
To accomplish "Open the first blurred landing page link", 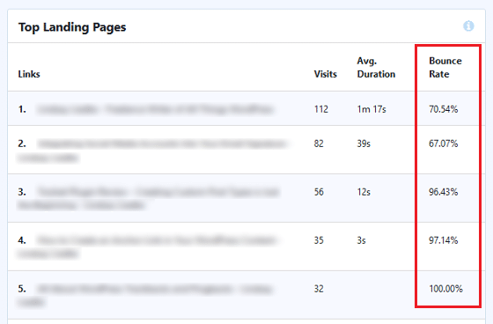I will coord(155,109).
